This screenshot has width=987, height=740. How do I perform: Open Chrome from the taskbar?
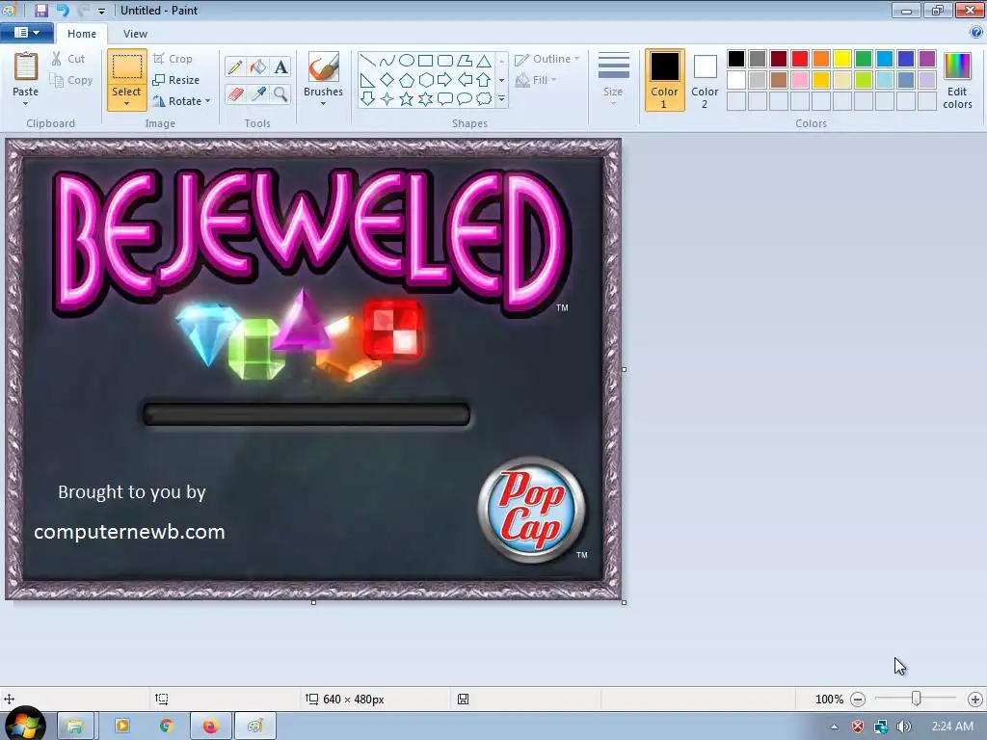(166, 727)
